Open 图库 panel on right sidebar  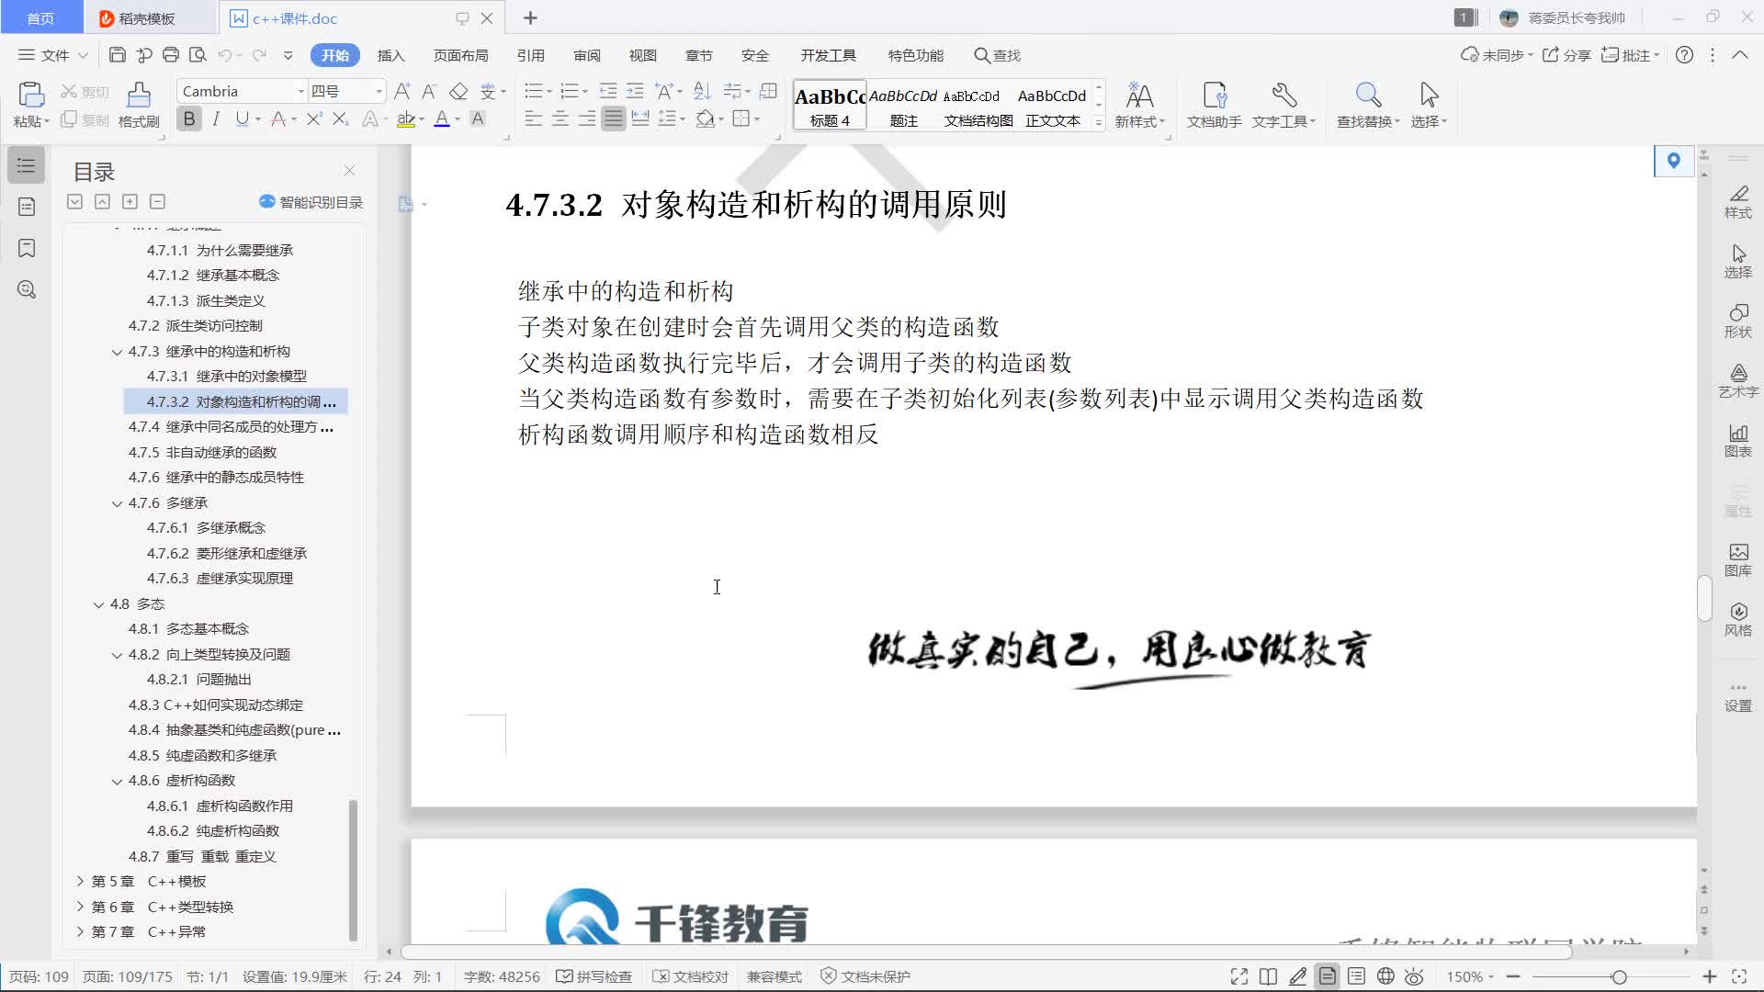pyautogui.click(x=1737, y=559)
